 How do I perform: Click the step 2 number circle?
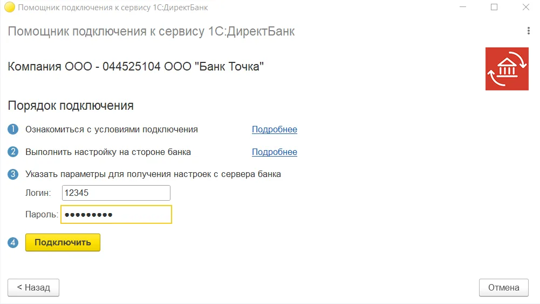(x=13, y=152)
